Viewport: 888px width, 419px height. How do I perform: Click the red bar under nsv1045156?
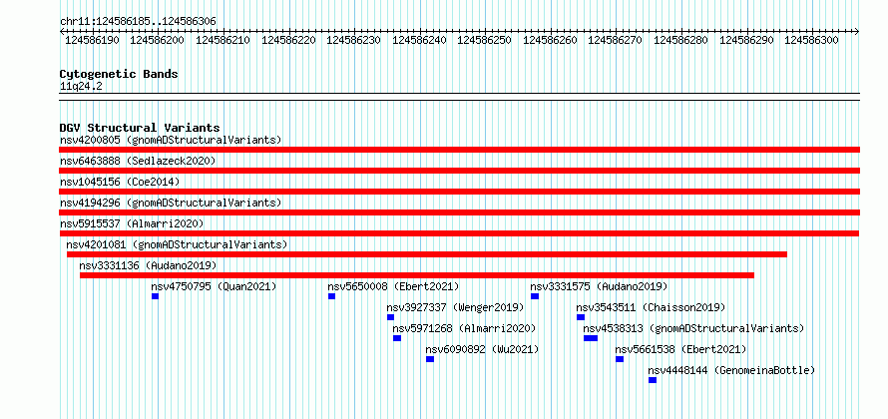[x=459, y=192]
